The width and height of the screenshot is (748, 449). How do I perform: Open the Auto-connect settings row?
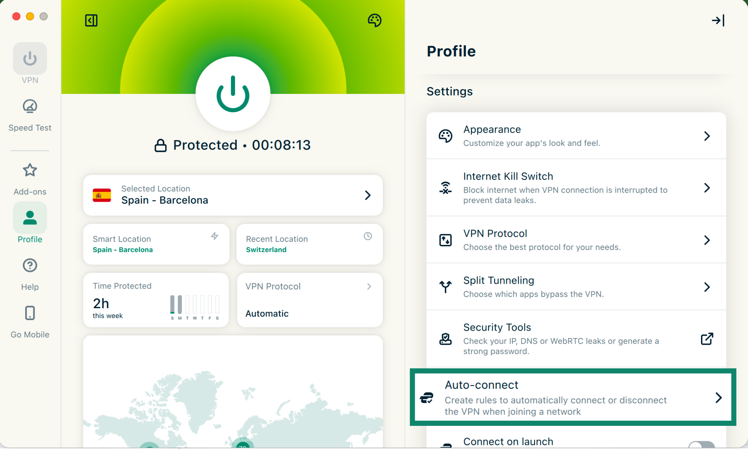click(573, 398)
